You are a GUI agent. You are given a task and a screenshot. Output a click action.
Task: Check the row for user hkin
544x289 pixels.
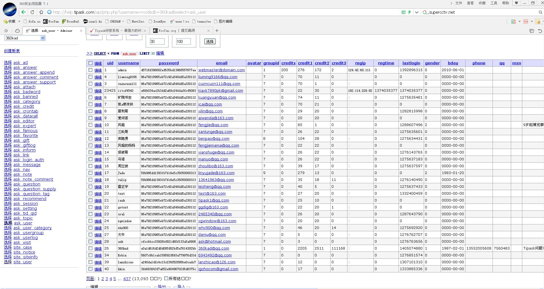pyautogui.click(x=90, y=269)
